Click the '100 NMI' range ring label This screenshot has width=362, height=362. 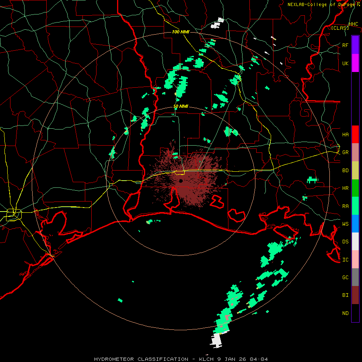(181, 32)
